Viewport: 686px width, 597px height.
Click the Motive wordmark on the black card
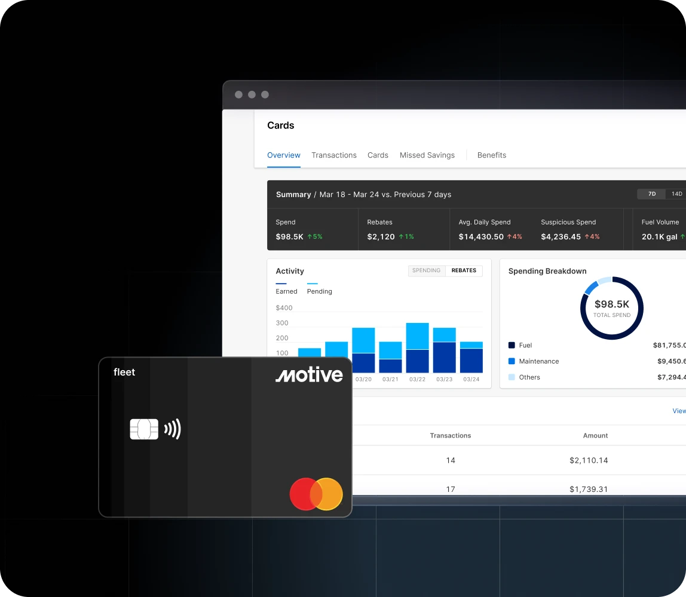coord(309,375)
